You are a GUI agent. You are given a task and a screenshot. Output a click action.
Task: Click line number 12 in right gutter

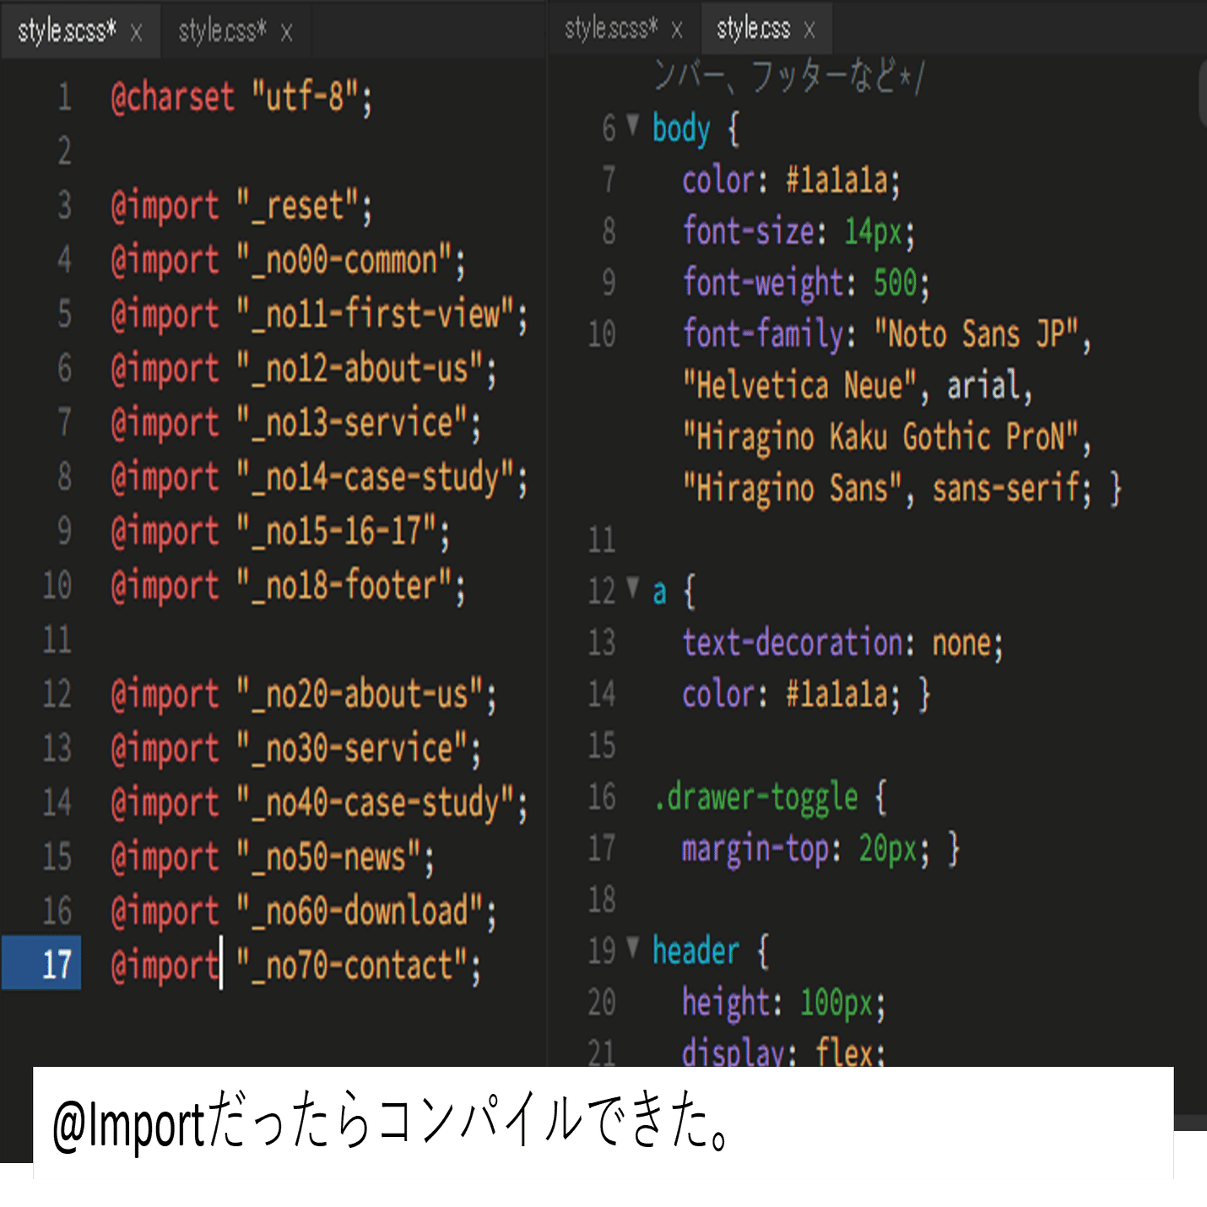602,592
